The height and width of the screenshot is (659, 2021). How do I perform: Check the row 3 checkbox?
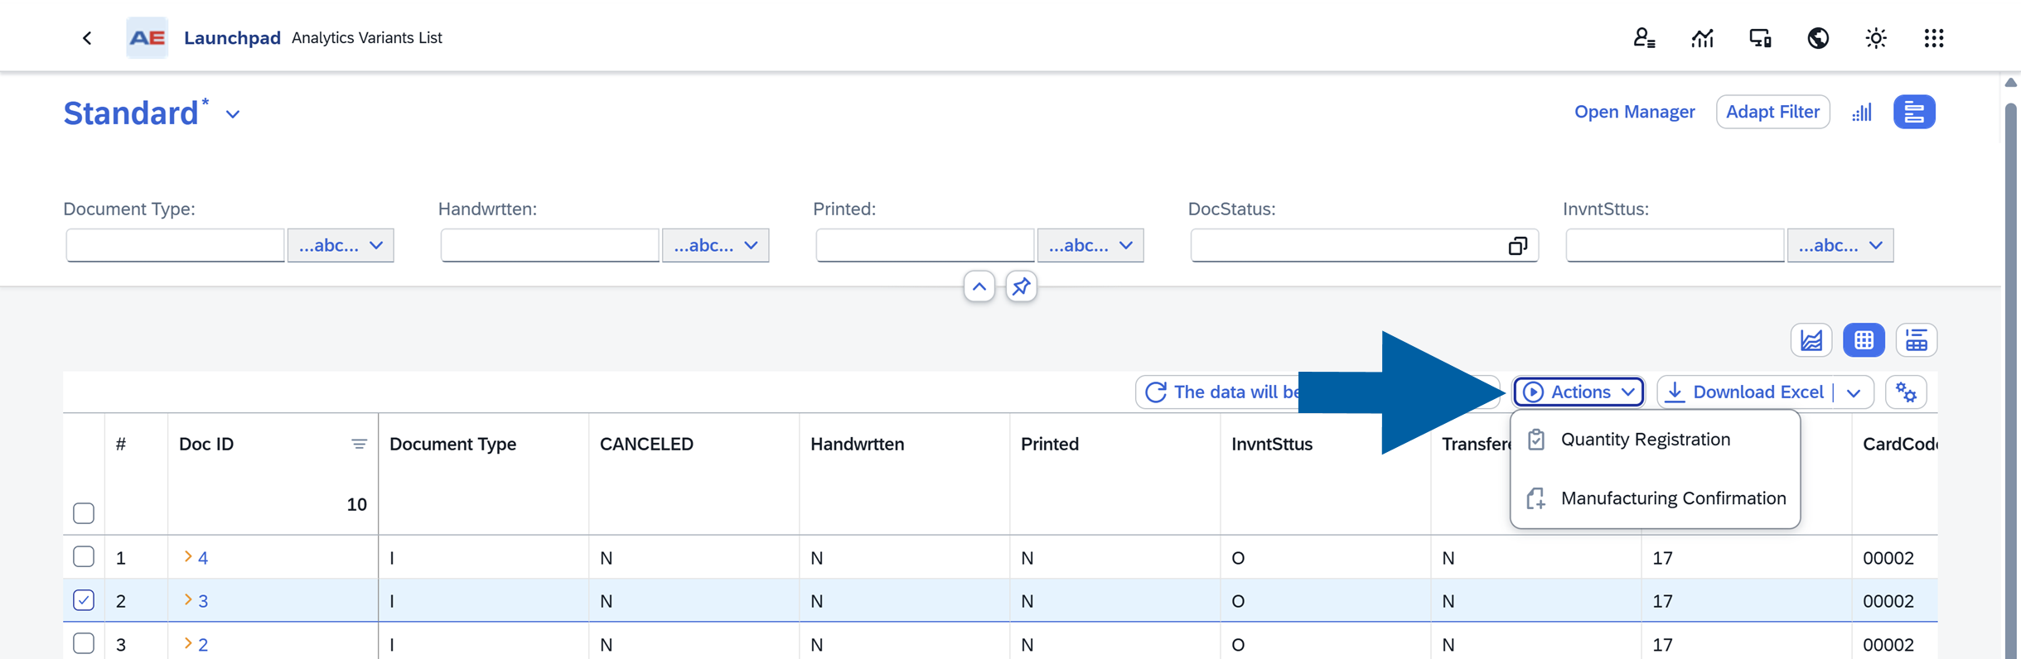pyautogui.click(x=84, y=643)
